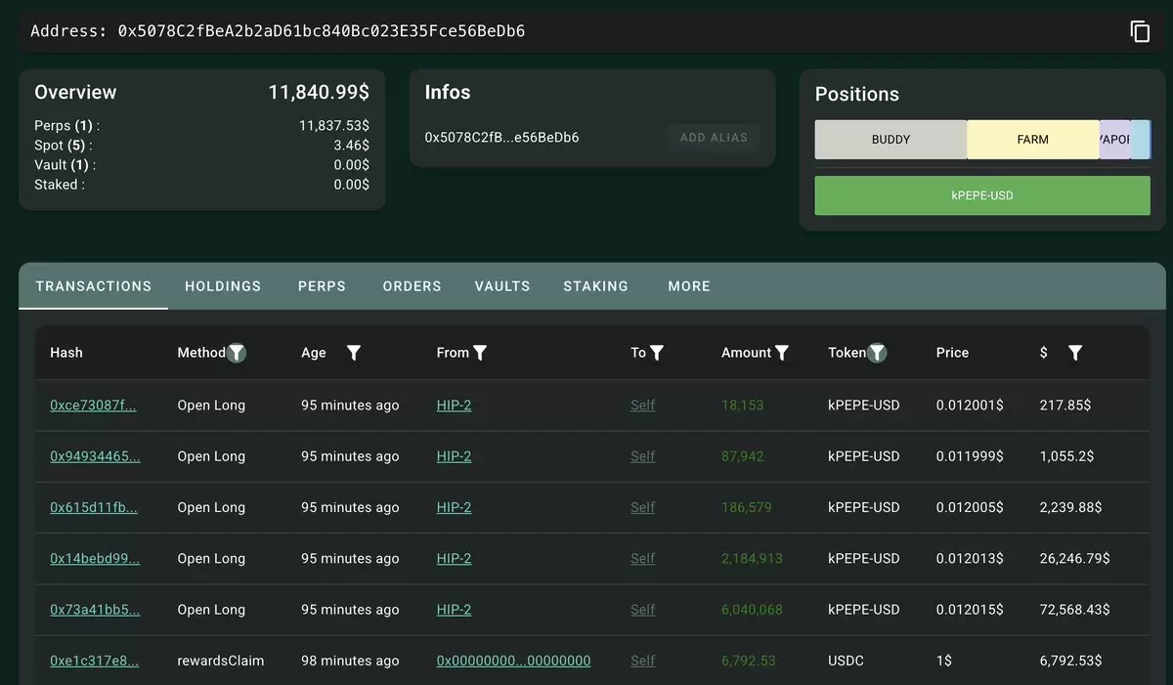Click the 6,792.53 USDC amount
Image resolution: width=1173 pixels, height=685 pixels.
pos(748,661)
